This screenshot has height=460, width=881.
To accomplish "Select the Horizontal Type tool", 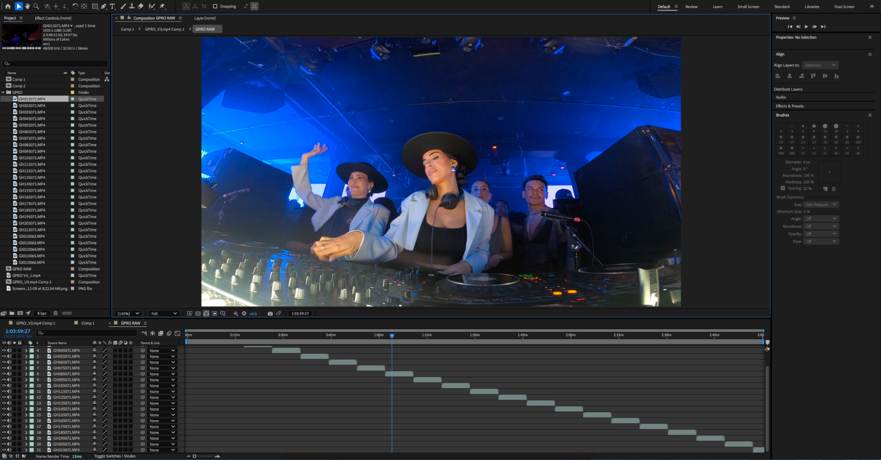I will tap(112, 6).
